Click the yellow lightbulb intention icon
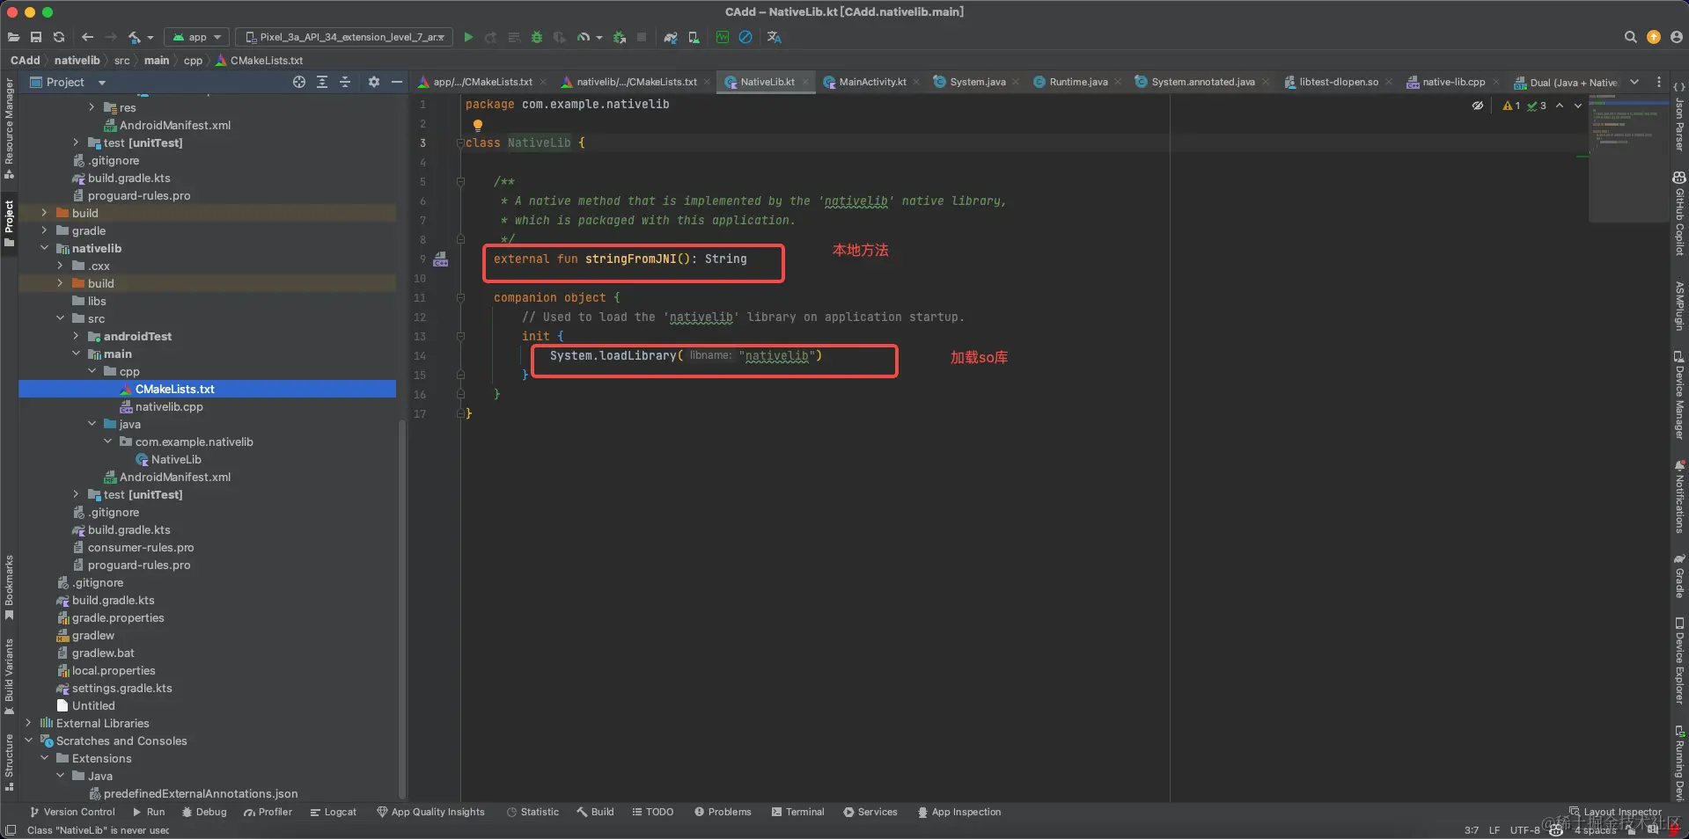Viewport: 1689px width, 839px height. coord(478,125)
